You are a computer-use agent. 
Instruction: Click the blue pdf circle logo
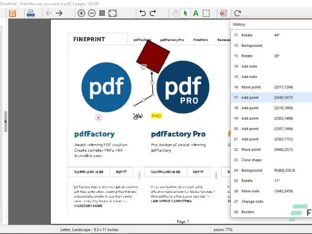(x=106, y=87)
